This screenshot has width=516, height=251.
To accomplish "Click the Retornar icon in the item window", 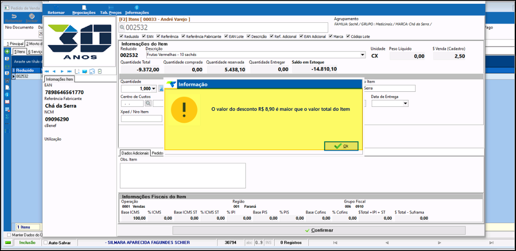I will [56, 7].
